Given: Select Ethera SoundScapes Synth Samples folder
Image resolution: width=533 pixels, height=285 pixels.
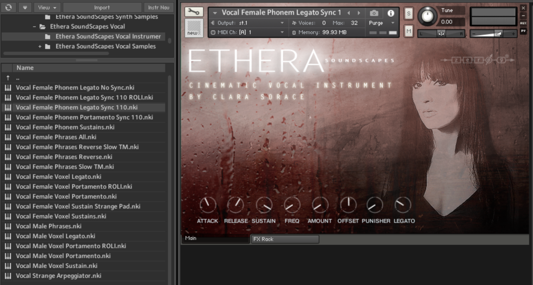Looking at the screenshot, I should pyautogui.click(x=107, y=17).
